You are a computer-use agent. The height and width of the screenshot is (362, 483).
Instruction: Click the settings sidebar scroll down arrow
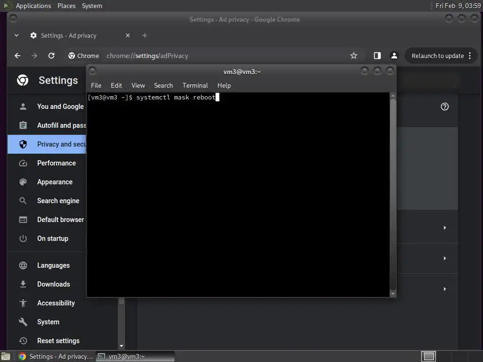(121, 346)
